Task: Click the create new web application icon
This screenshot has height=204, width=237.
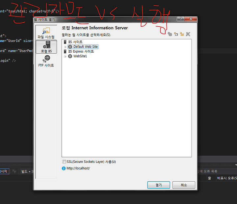Action: click(176, 34)
